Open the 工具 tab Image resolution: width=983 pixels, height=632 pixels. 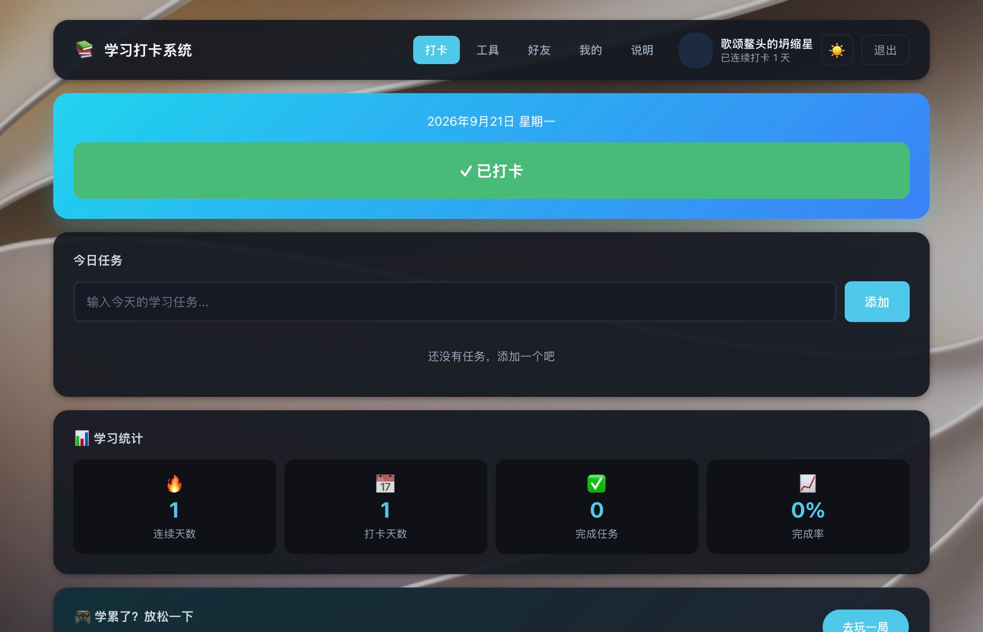(x=488, y=50)
